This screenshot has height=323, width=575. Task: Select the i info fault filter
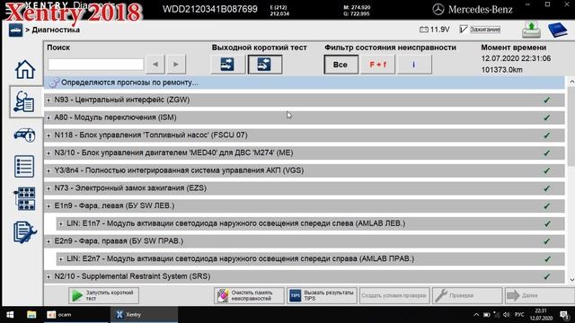pos(414,65)
